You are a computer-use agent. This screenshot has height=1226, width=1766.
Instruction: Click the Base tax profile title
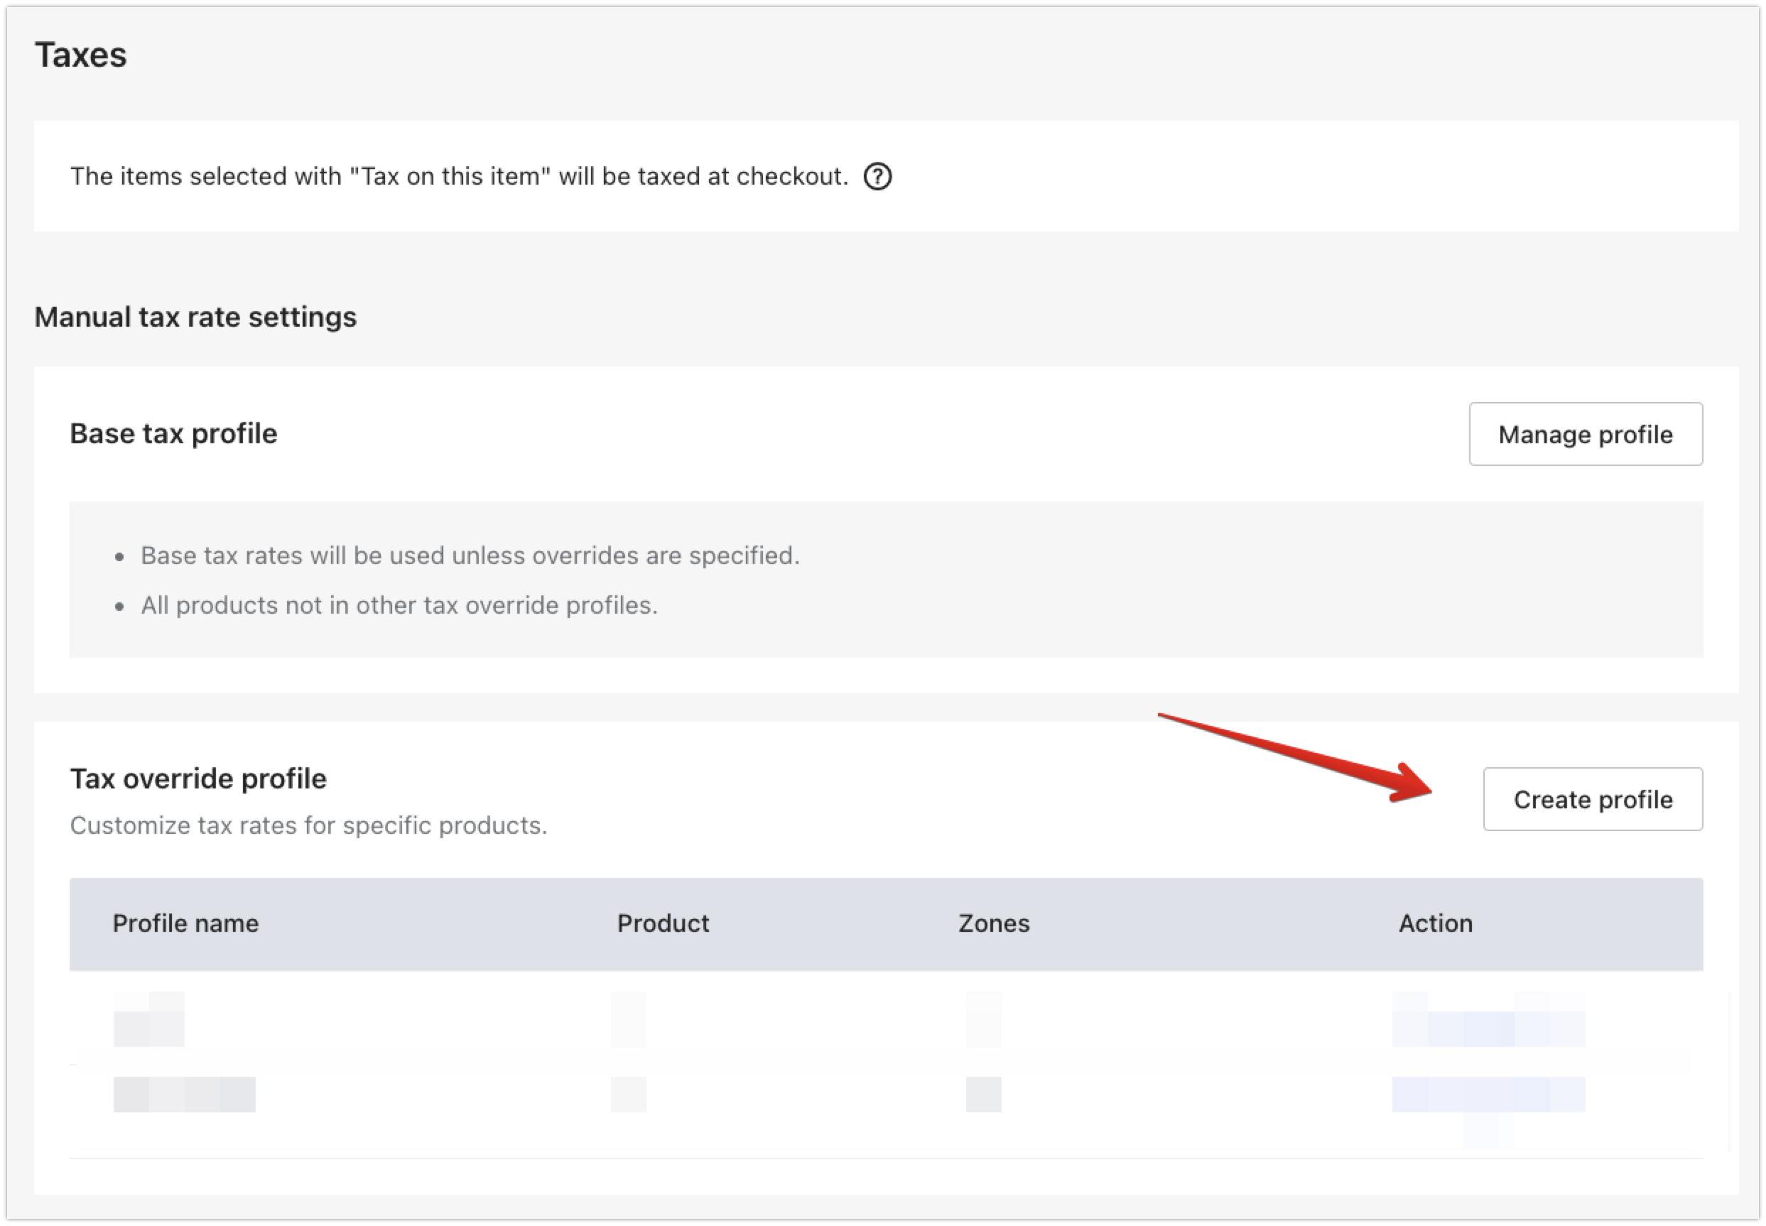tap(173, 434)
